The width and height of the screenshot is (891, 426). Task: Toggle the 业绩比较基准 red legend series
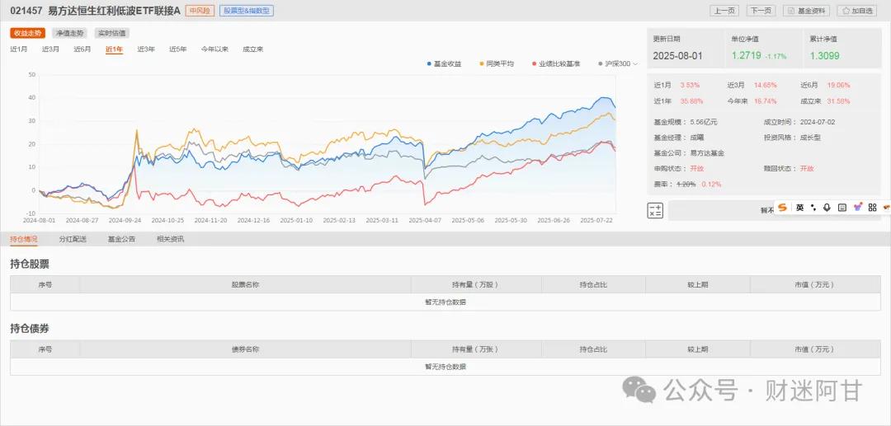556,64
